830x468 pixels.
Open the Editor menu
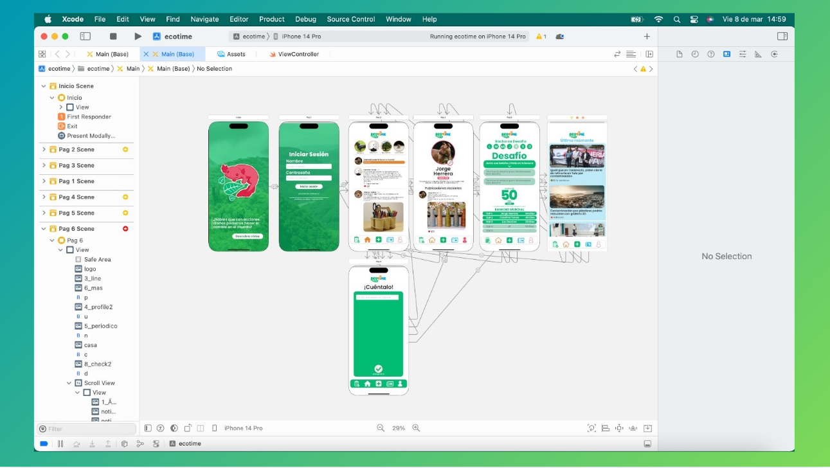point(239,19)
